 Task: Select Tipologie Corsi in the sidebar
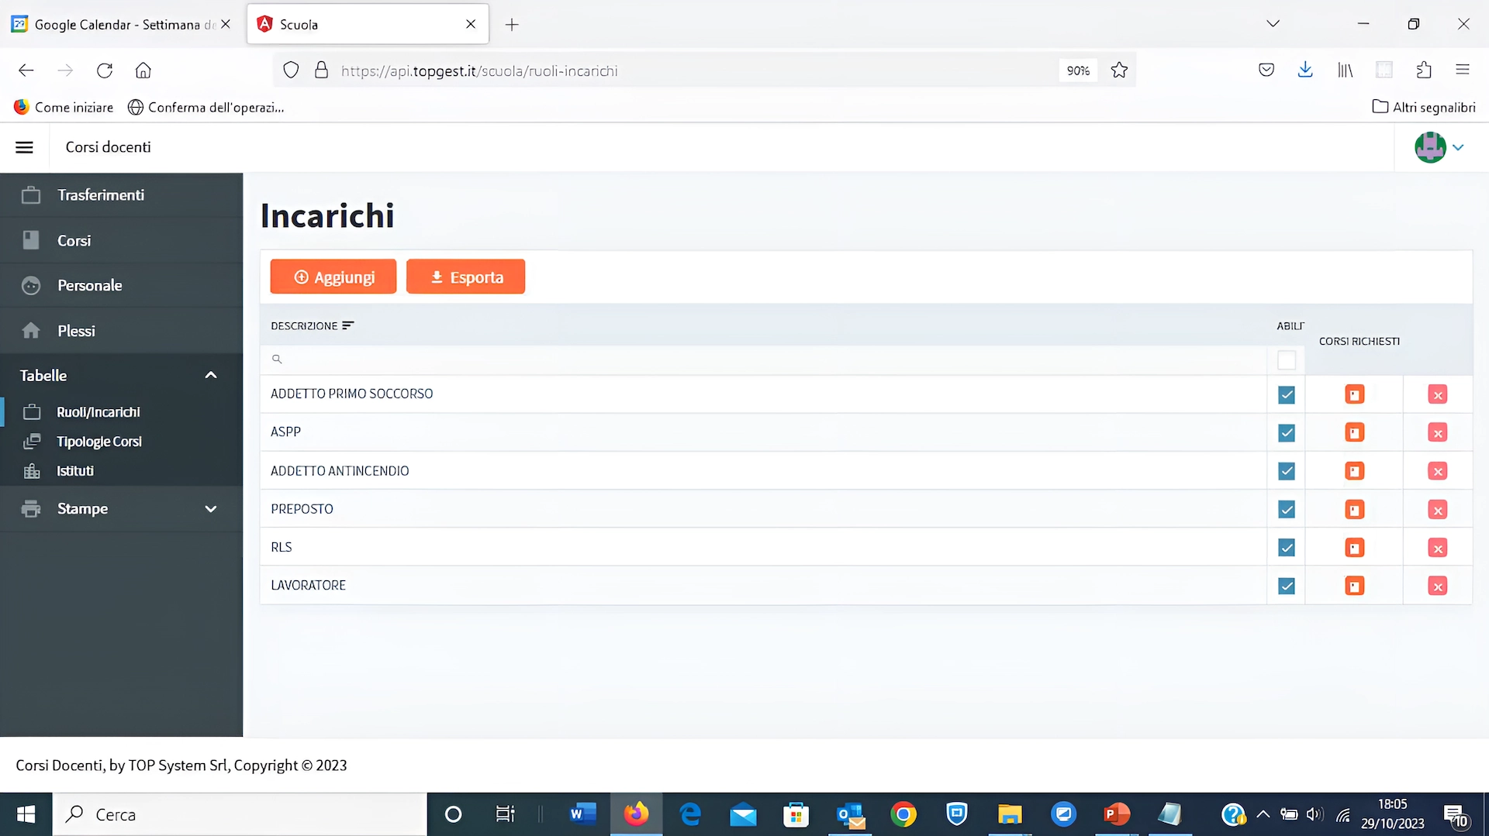[x=121, y=442]
